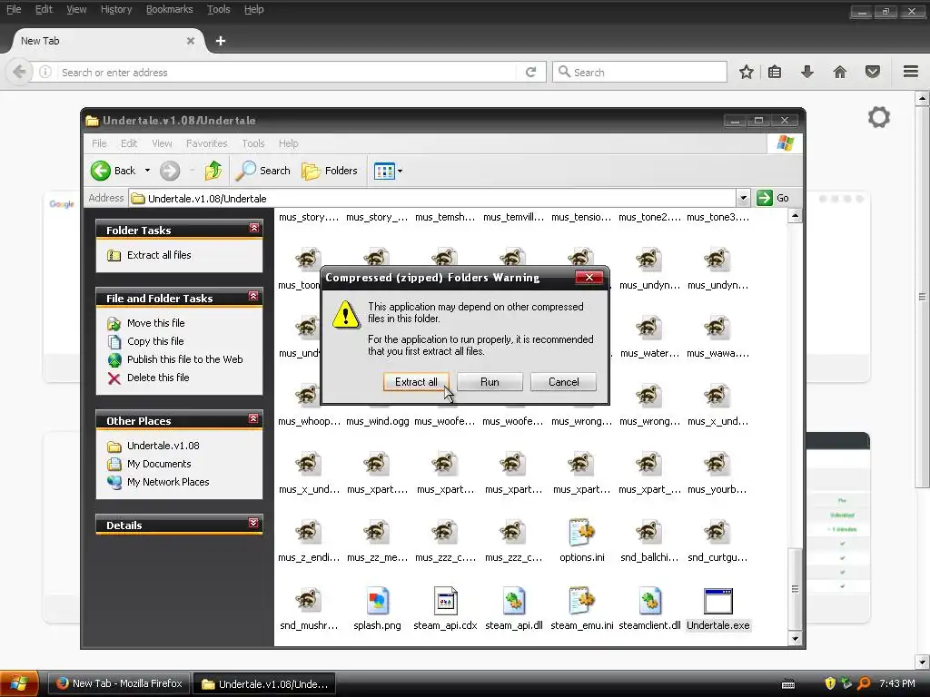Cancel the Compressed Folders Warning dialog

563,382
